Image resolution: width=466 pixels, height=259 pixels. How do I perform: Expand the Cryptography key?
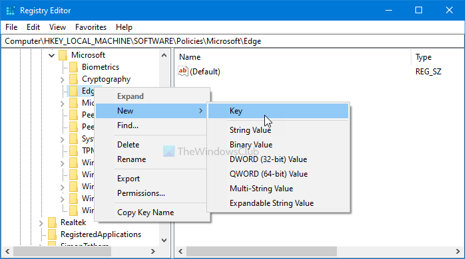pos(62,80)
